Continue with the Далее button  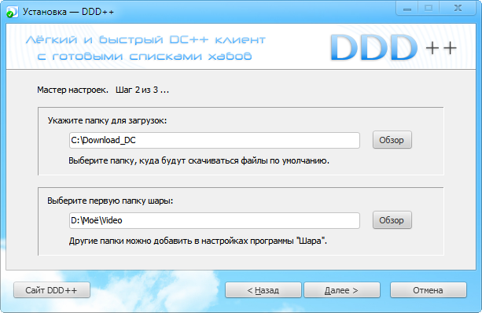point(342,290)
